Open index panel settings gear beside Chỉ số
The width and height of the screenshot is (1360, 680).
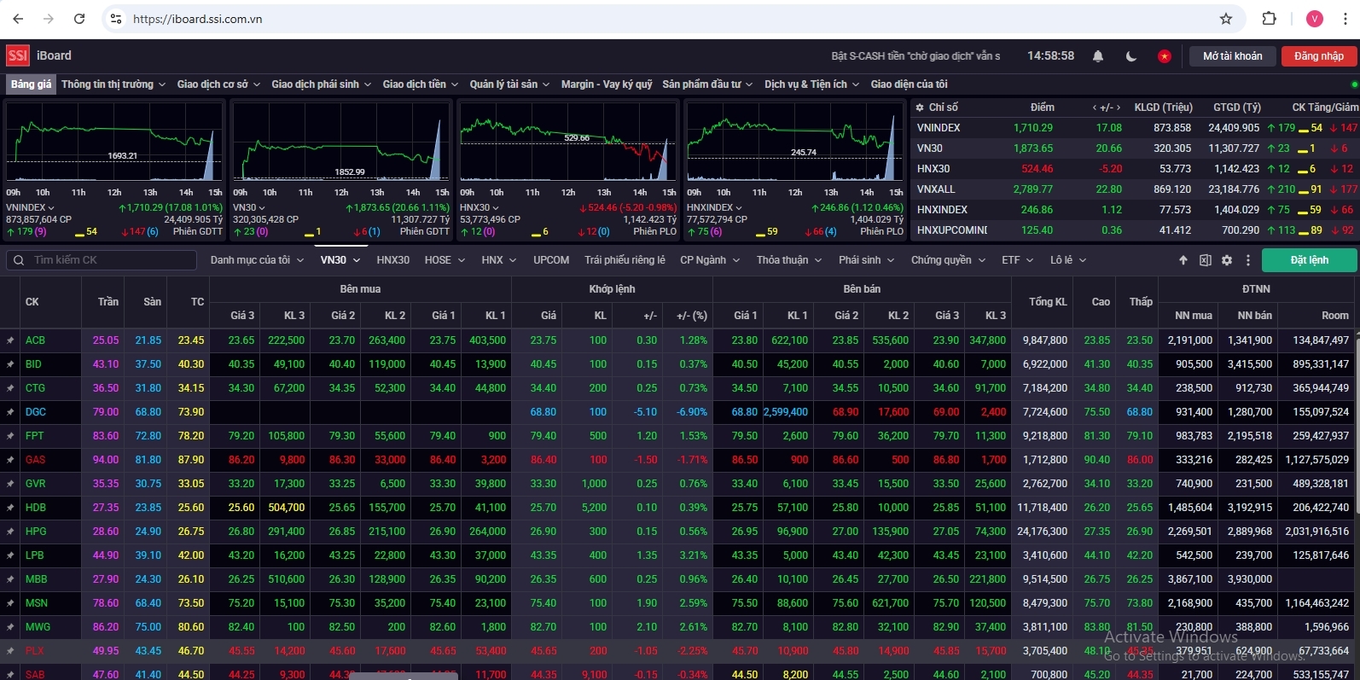click(x=920, y=108)
